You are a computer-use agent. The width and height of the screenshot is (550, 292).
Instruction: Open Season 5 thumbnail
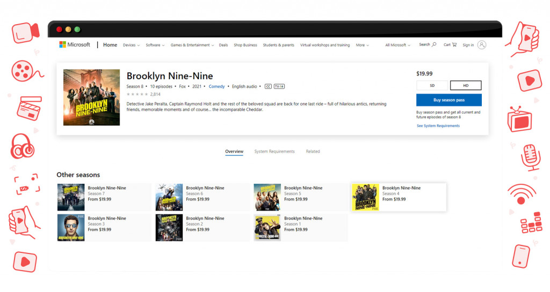tap(267, 197)
